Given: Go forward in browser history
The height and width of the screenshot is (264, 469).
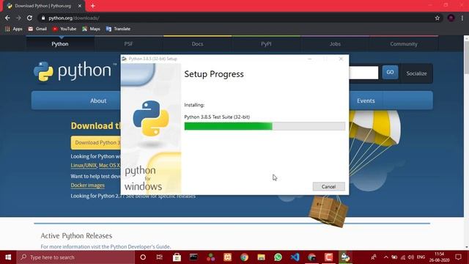Looking at the screenshot, I should (x=18, y=18).
